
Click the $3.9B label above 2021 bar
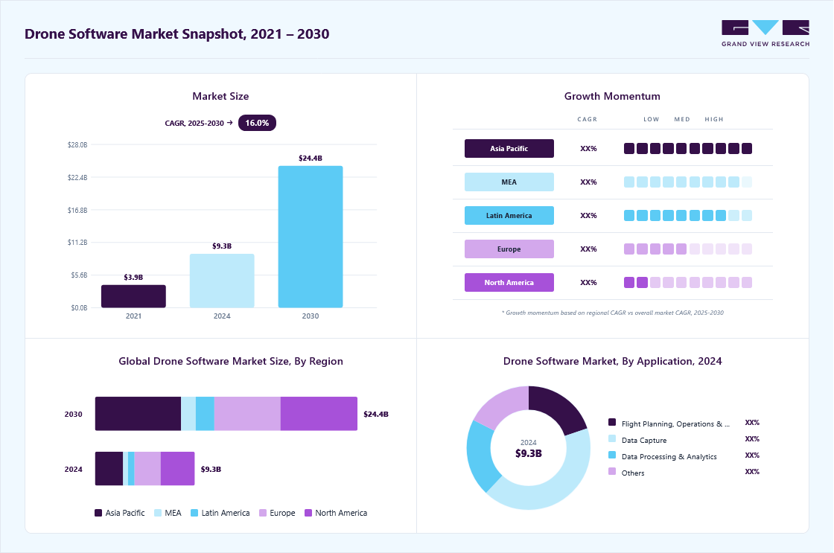133,277
